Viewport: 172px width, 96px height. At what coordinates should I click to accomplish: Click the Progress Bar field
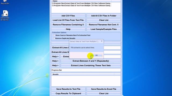tap(86, 70)
